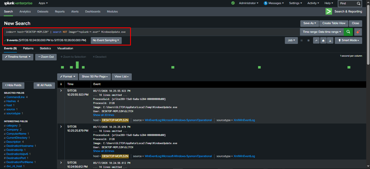Go to the Alerts nav item
The width and height of the screenshot is (370, 169).
click(x=75, y=12)
